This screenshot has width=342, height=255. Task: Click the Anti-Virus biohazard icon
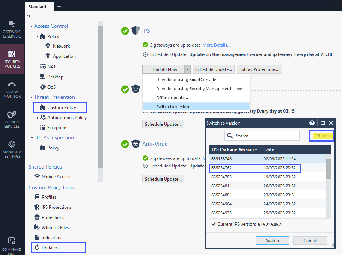136,144
